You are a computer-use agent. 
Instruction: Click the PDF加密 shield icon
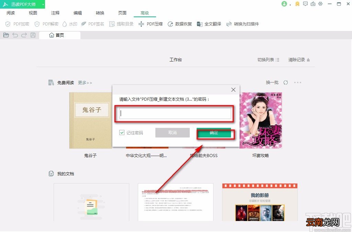[x=8, y=24]
